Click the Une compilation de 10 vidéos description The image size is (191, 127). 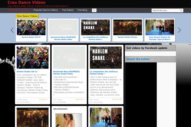32,84
